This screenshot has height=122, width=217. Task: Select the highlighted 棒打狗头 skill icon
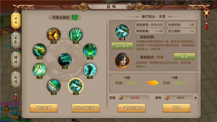76,85
